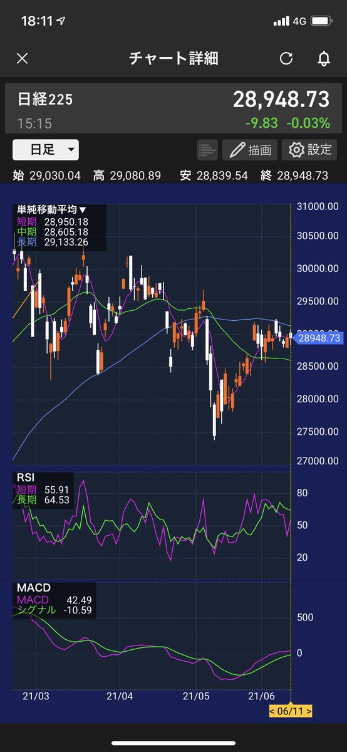This screenshot has width=347, height=752.
Task: Tap the MACD value 42.49
Action: (x=80, y=600)
